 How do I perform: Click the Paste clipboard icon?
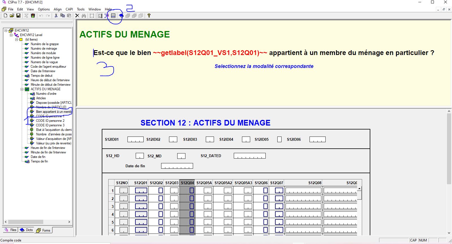pyautogui.click(x=69, y=16)
